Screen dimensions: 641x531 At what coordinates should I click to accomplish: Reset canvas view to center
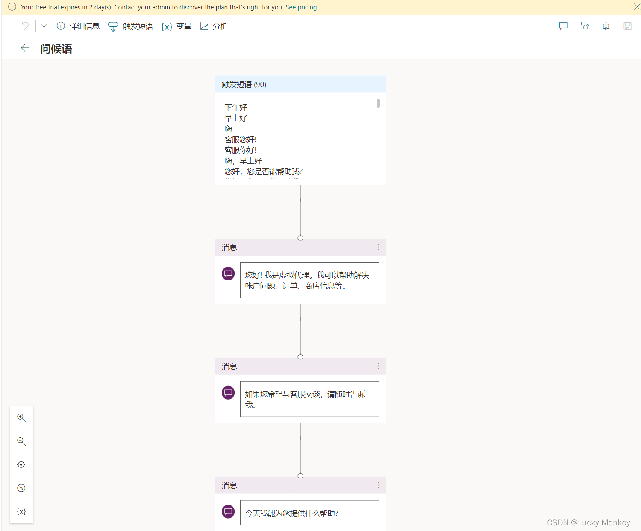pyautogui.click(x=21, y=464)
